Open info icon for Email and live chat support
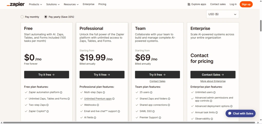The width and height of the screenshot is (262, 124). coord(119,111)
